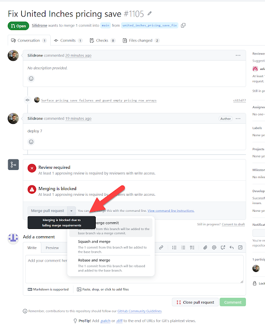Click the 'Merging is blocked' heading
Image resolution: width=265 pixels, height=331 pixels.
(57, 189)
